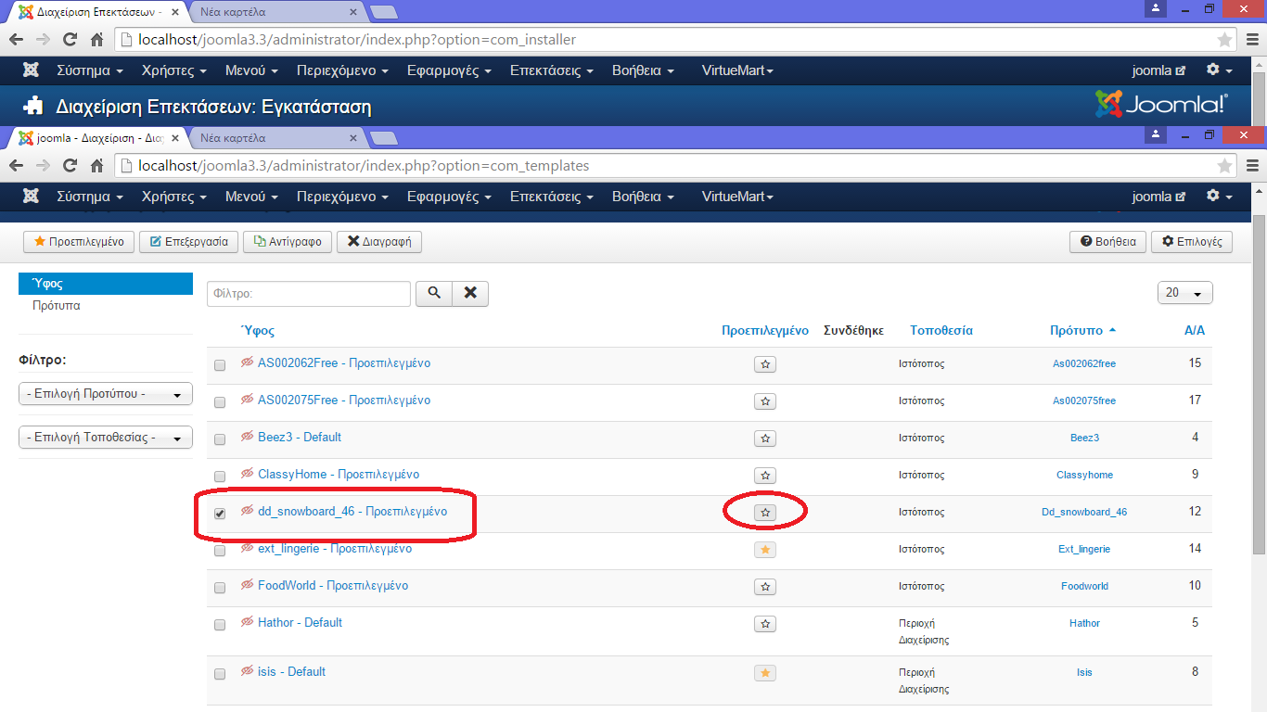Open the dd_snowboard_46 style link
This screenshot has height=712, width=1267.
coord(352,512)
